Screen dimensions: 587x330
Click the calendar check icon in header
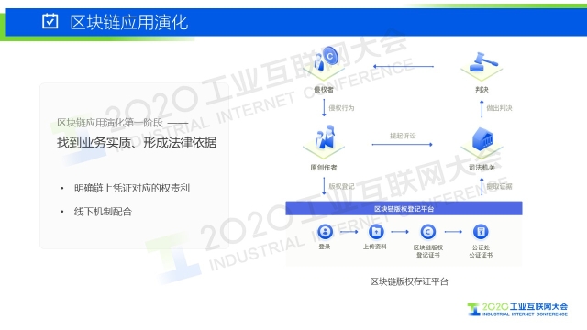tap(50, 21)
